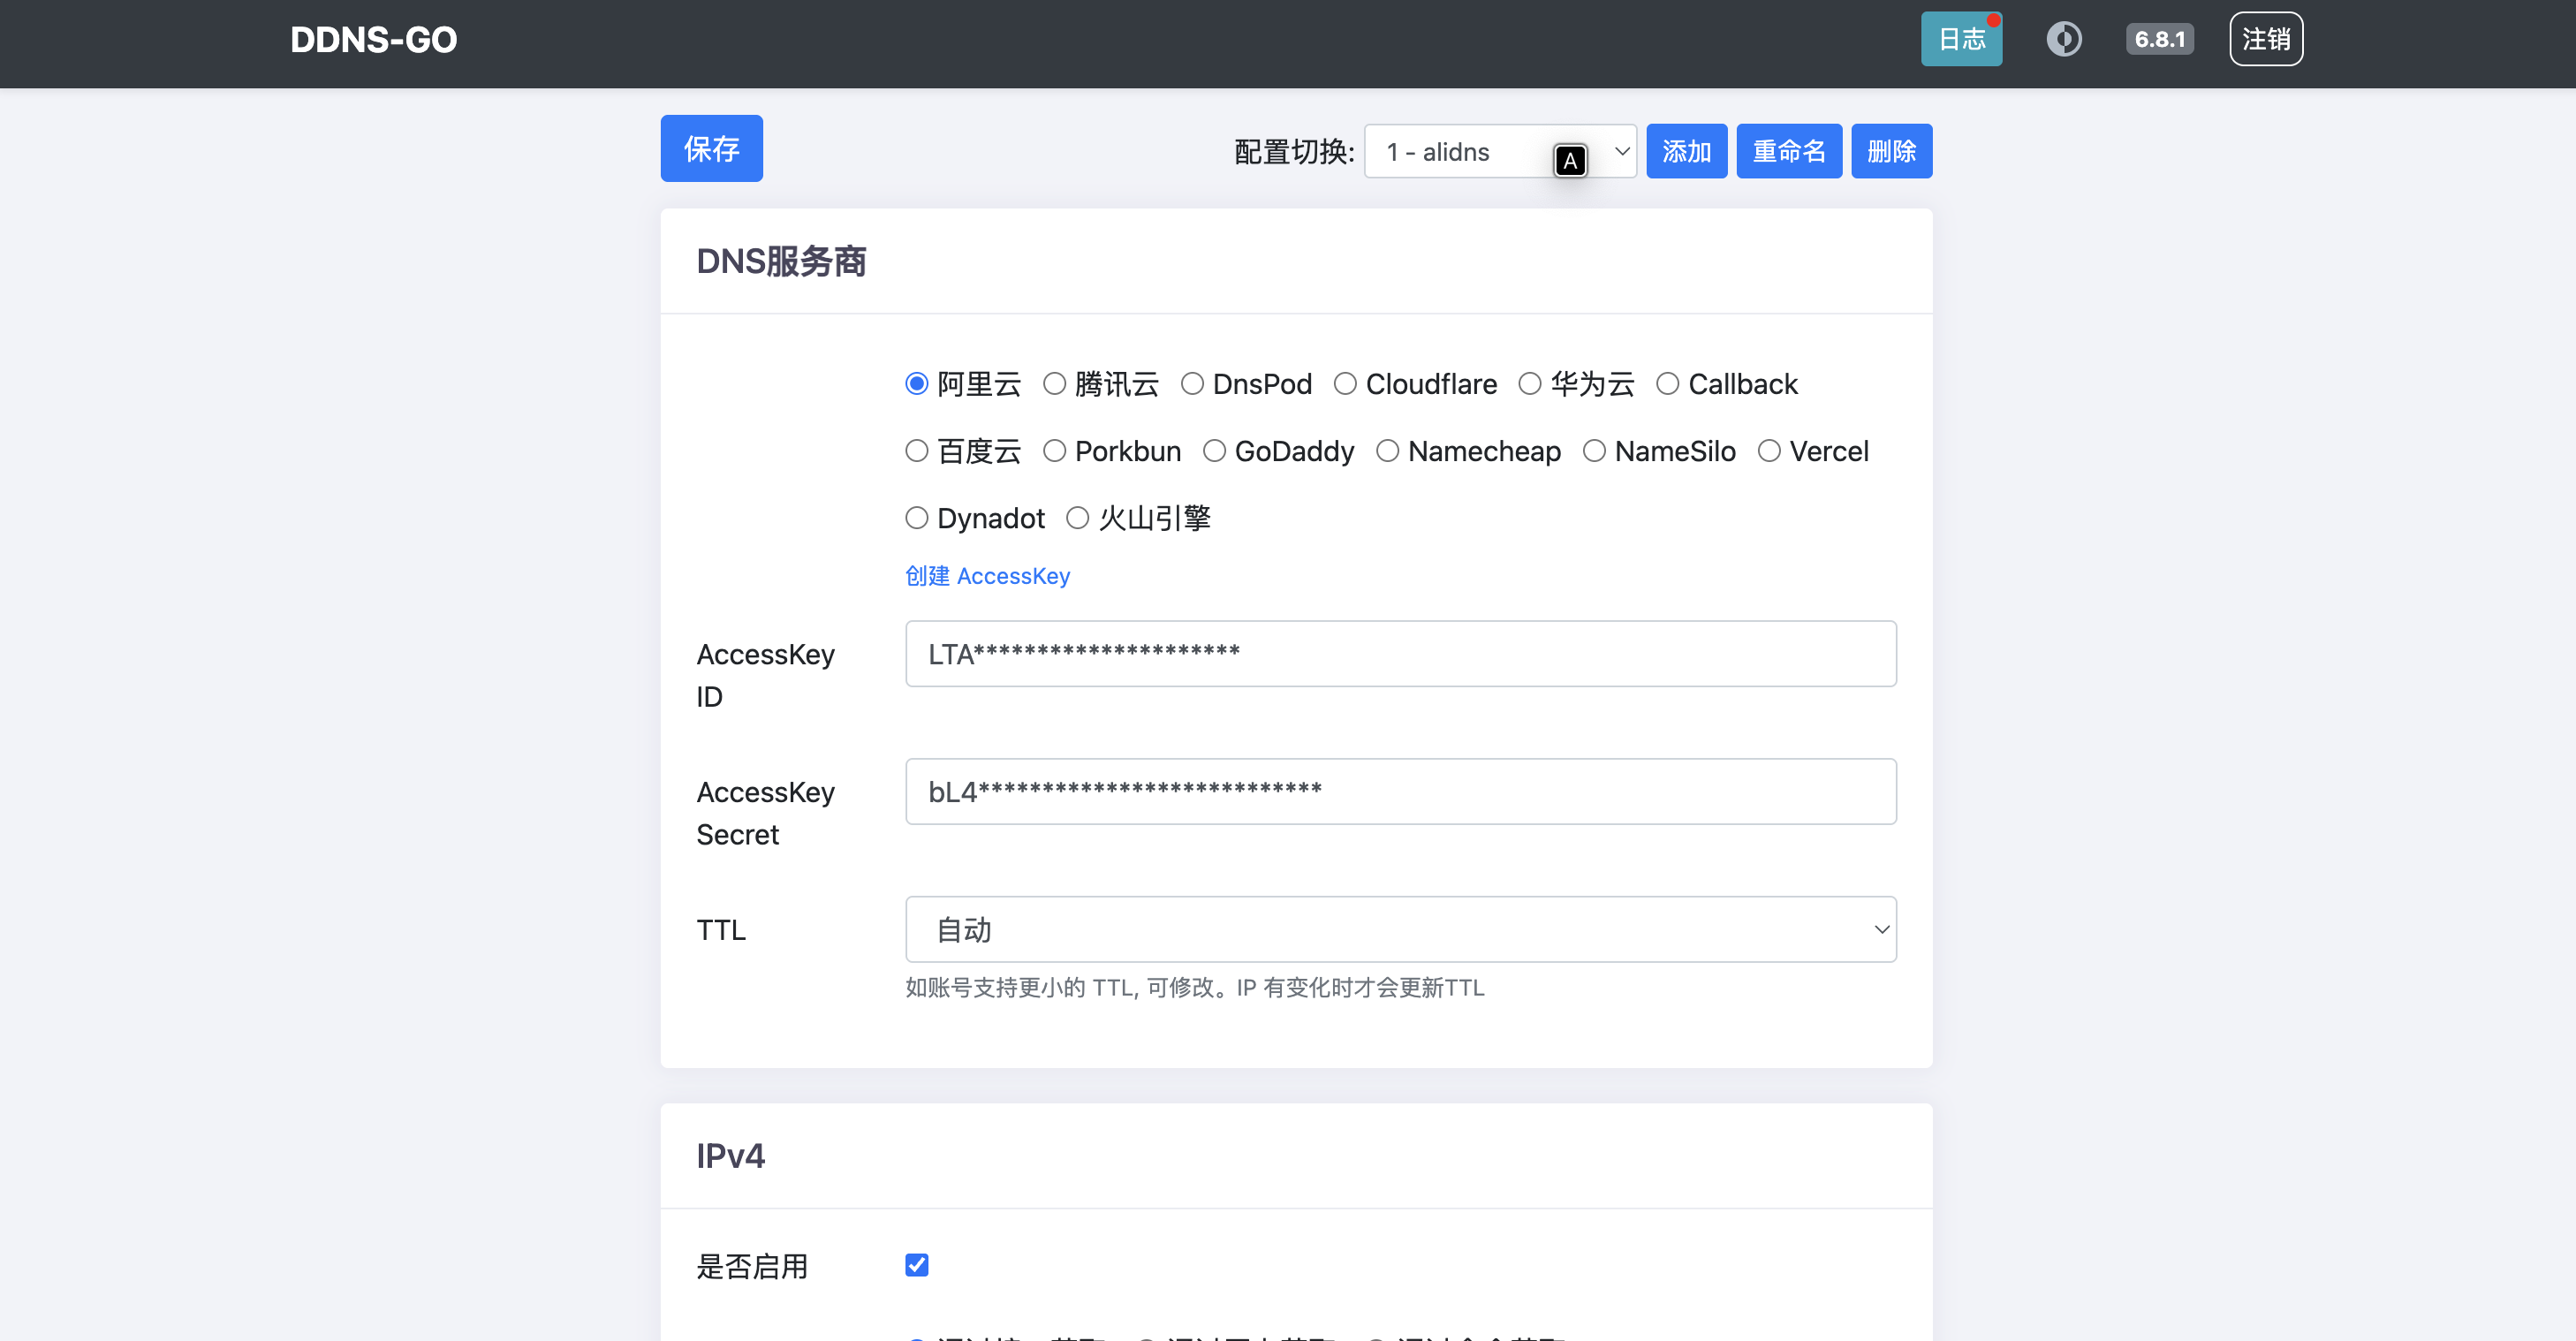Select the 腾讯云 radio option
Viewport: 2576px width, 1341px height.
(1054, 384)
